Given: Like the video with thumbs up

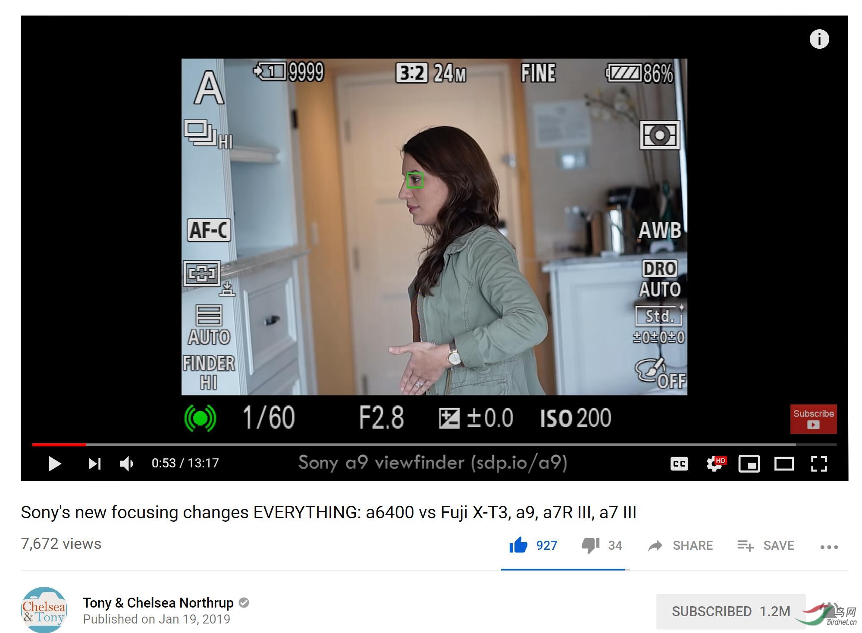Looking at the screenshot, I should click(519, 545).
